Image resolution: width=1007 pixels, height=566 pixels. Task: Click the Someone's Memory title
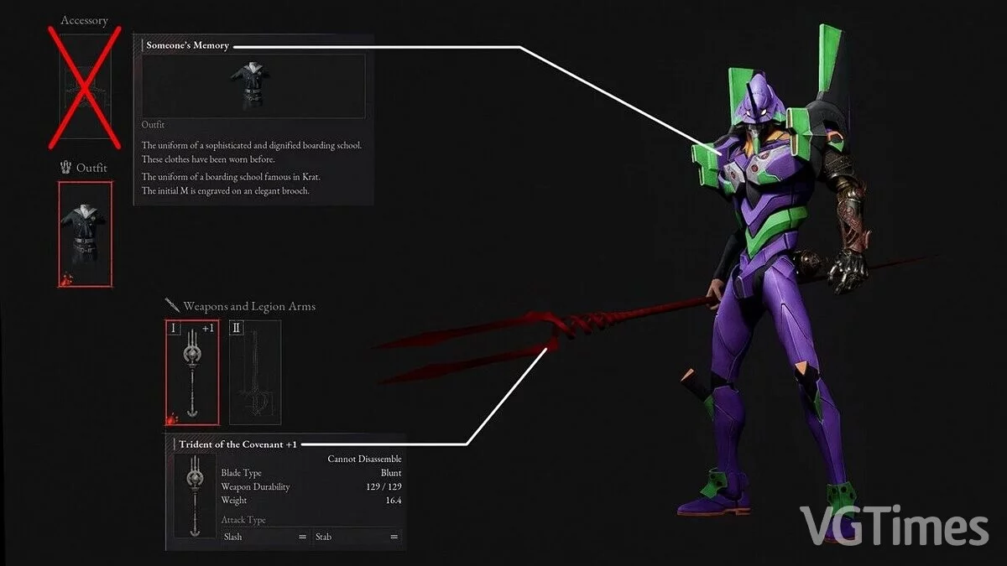(x=187, y=45)
